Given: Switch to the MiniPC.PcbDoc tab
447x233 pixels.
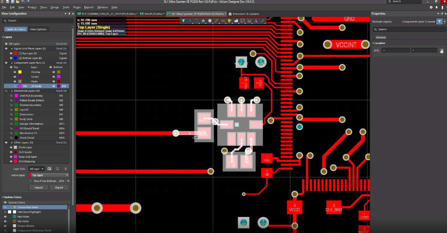Looking at the screenshot, I should [x=152, y=14].
